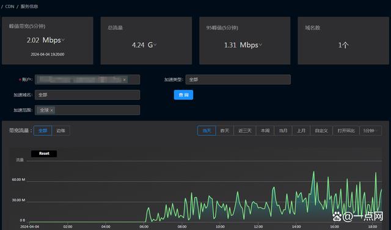Screen dimensions: 391x230
Task: Click the 60.00 M y-axis label
Action: (x=18, y=180)
